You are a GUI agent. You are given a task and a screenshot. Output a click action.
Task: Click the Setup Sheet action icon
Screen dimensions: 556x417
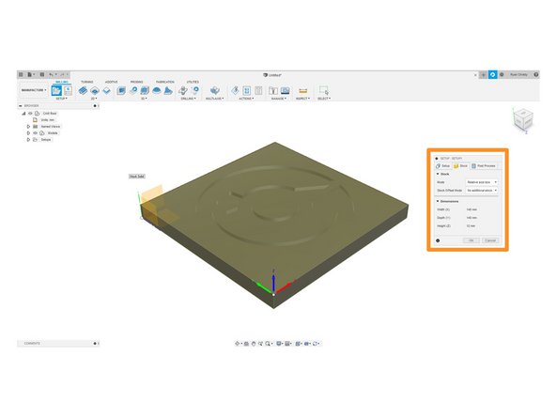(258, 90)
